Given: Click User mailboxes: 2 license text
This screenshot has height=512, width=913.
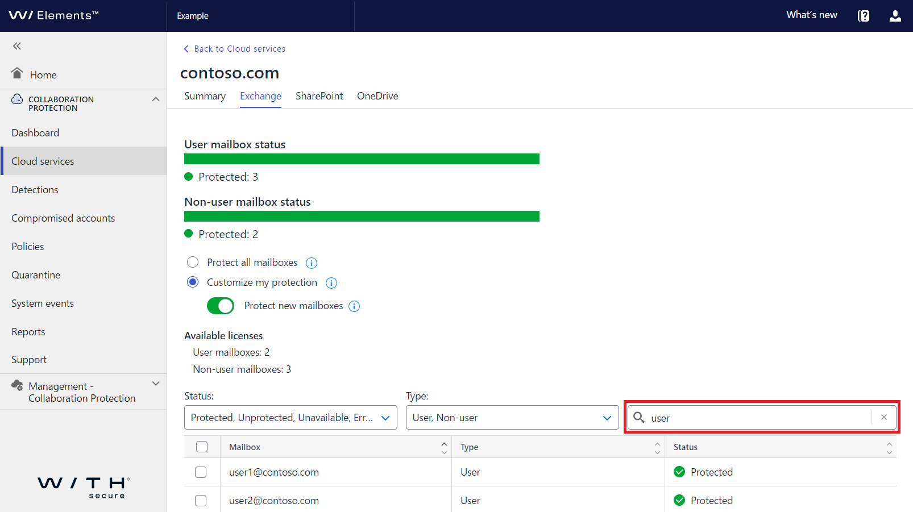Looking at the screenshot, I should (x=231, y=352).
